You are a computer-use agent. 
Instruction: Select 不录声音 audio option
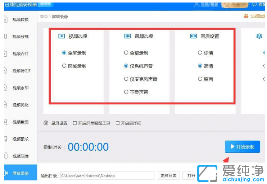(x=136, y=92)
